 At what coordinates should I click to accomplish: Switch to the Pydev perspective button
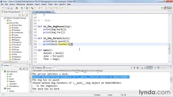(x=168, y=8)
